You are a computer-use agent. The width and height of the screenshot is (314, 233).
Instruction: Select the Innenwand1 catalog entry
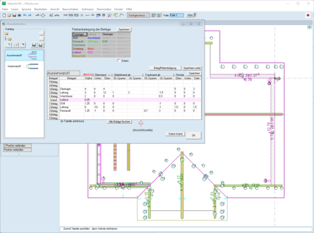[x=24, y=66]
